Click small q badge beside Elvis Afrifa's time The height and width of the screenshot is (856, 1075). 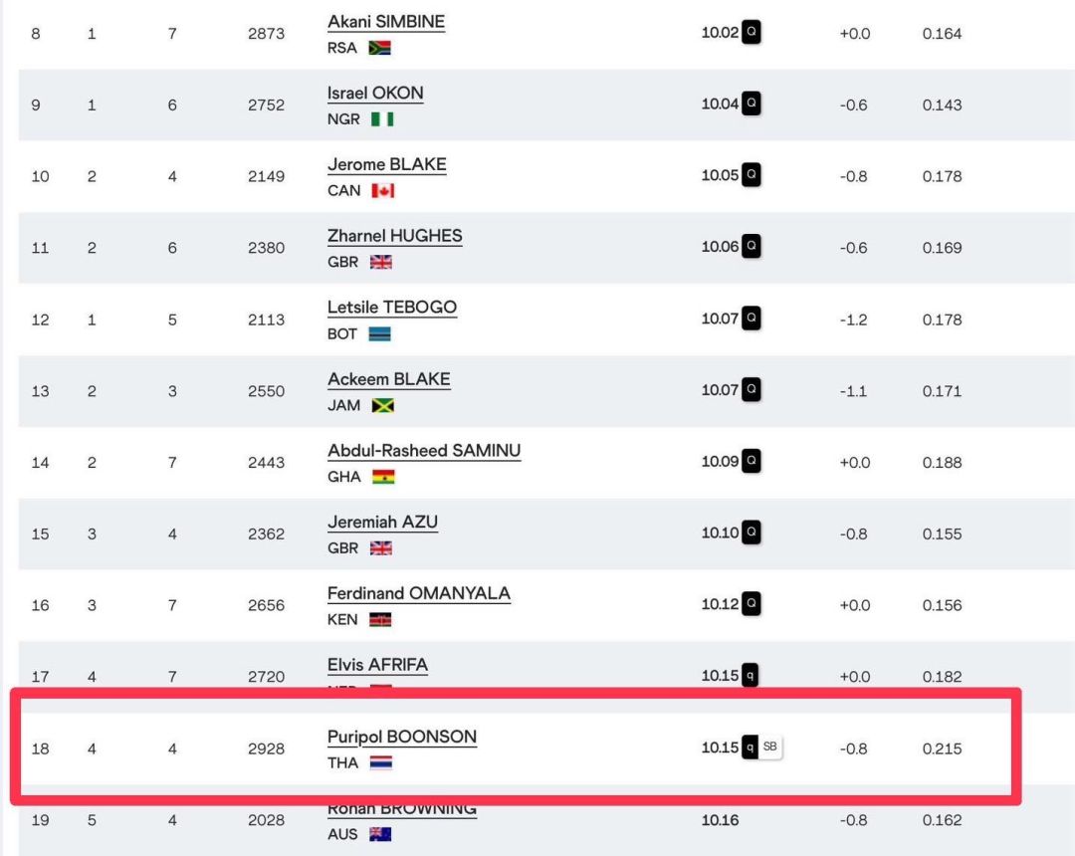coord(751,675)
